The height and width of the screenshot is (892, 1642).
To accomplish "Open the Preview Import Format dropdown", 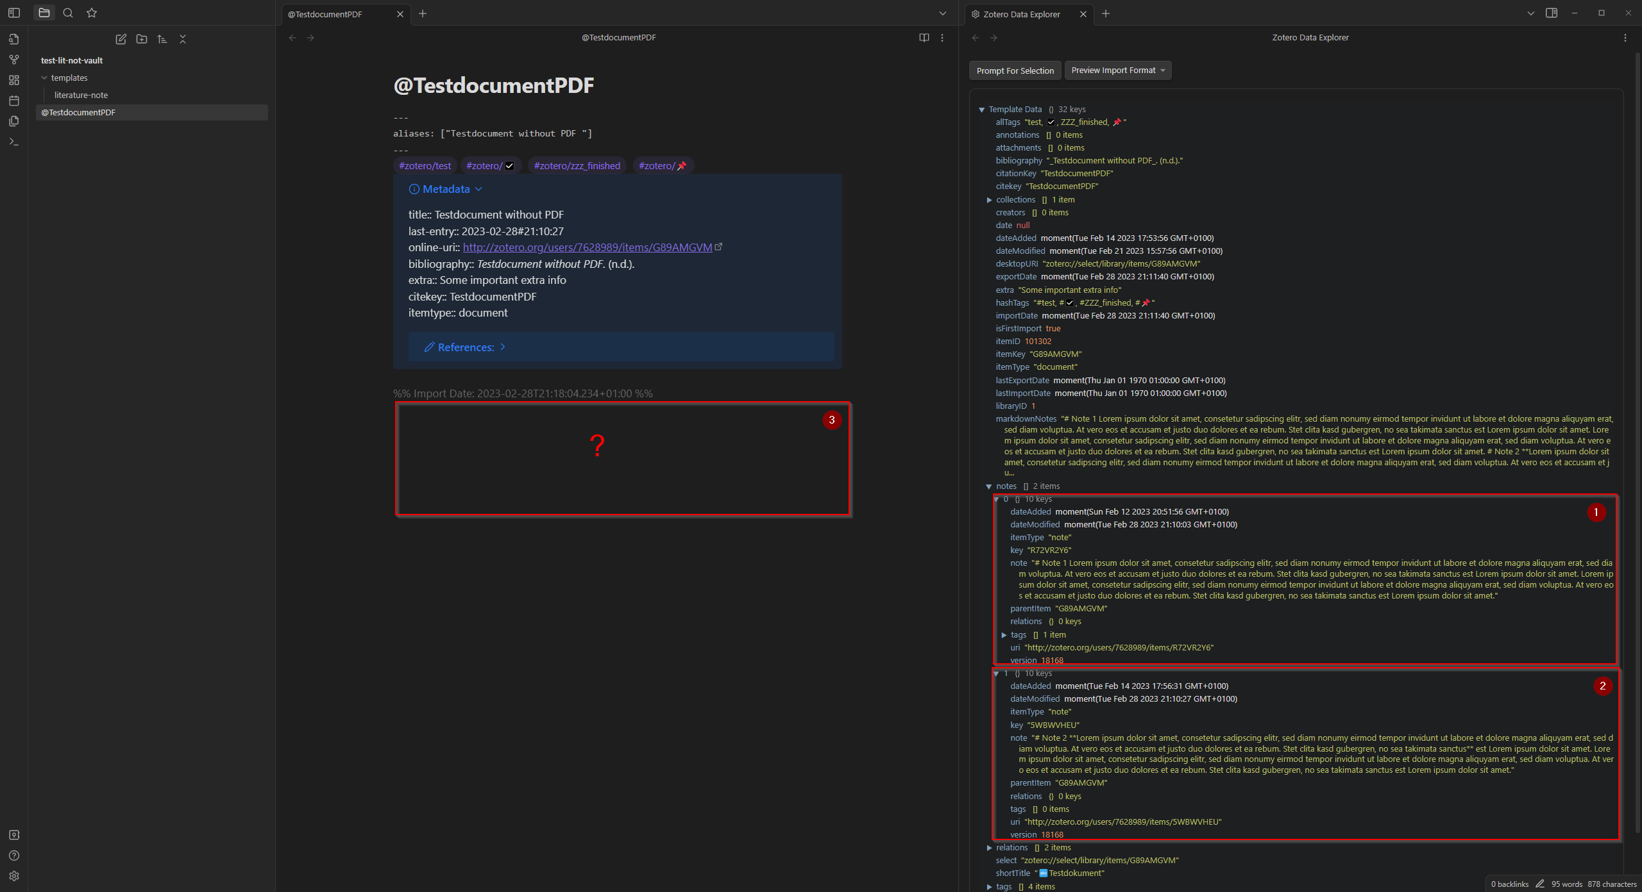I will click(x=1118, y=70).
